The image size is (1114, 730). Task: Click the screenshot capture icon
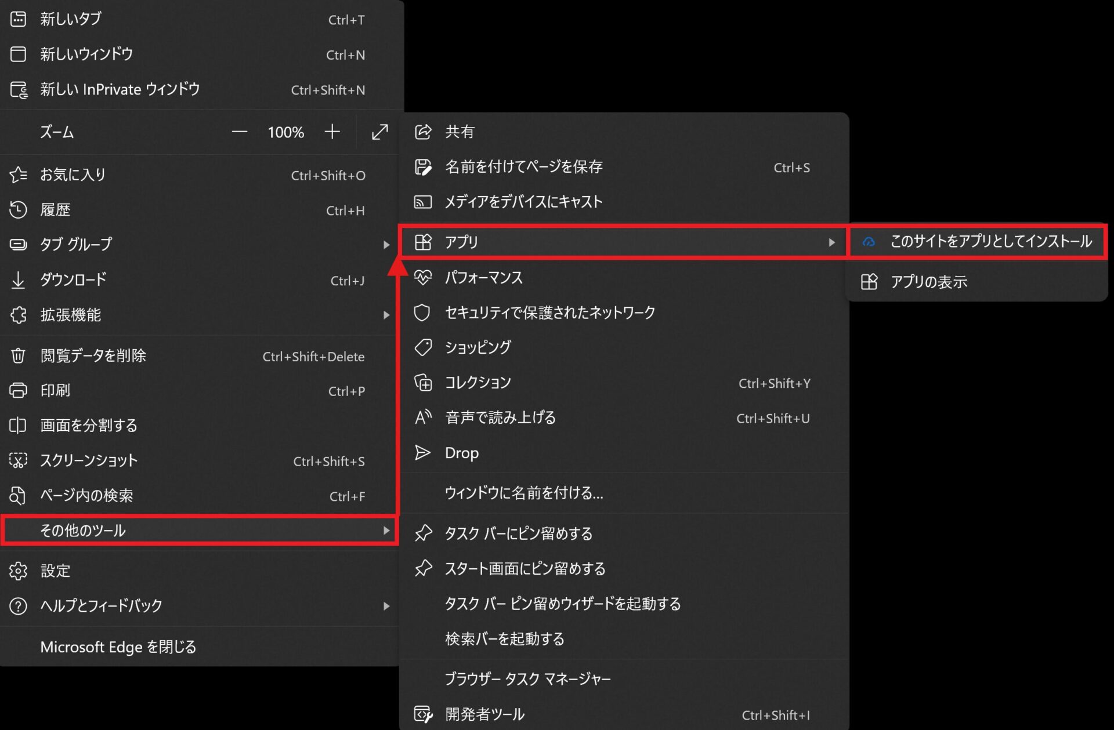coord(19,460)
